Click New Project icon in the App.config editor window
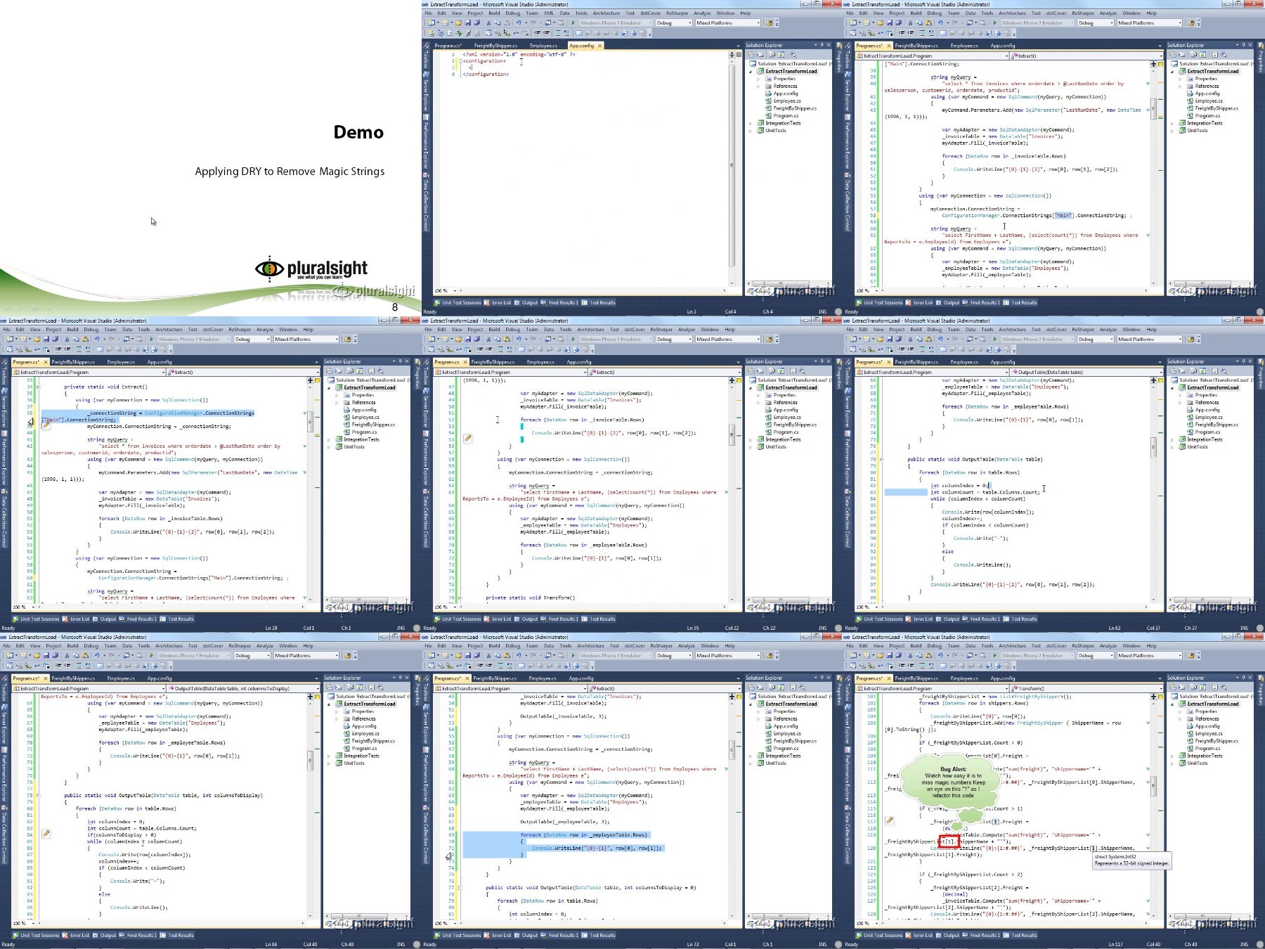 432,22
